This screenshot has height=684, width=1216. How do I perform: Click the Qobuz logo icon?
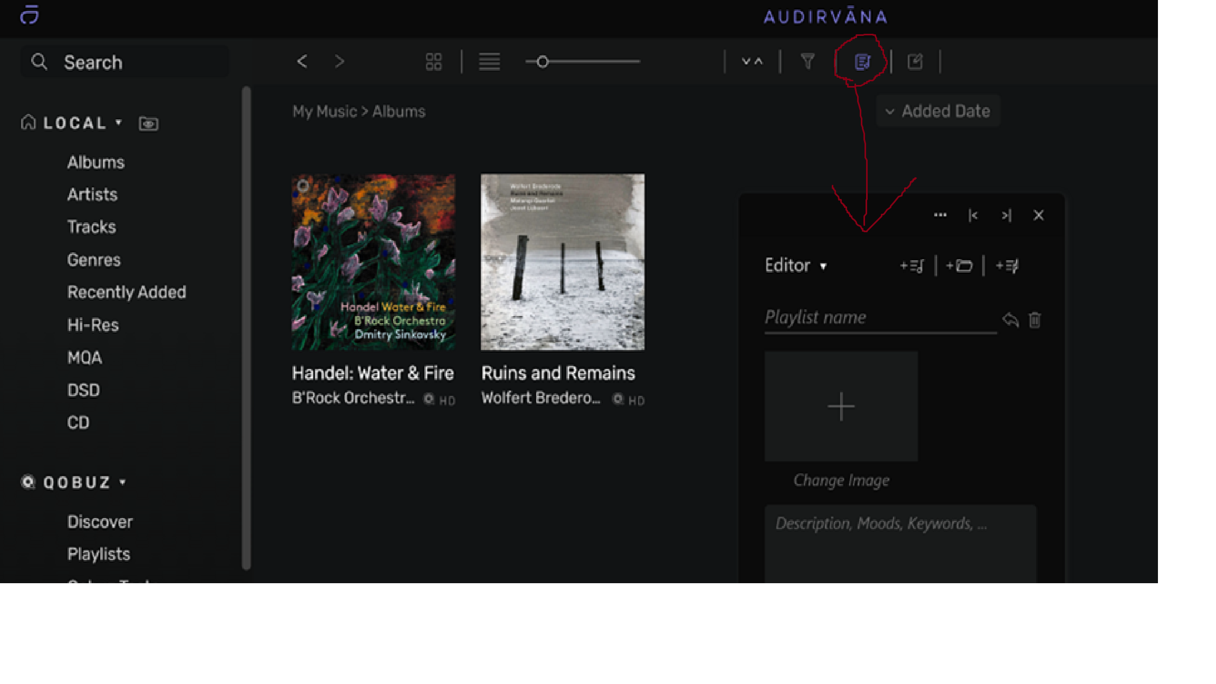coord(28,482)
